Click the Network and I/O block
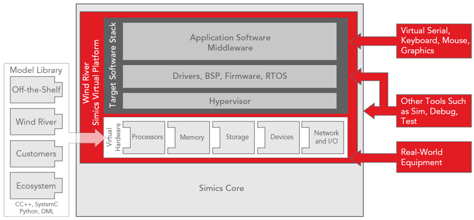Image resolution: width=474 pixels, height=220 pixels. coord(326,137)
